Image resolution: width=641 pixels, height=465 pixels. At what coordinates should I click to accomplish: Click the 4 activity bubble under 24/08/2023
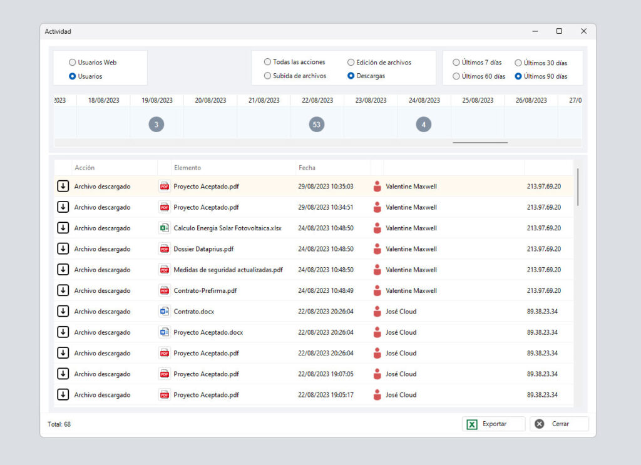click(424, 124)
